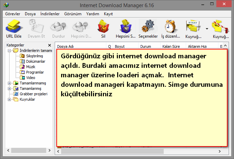Open the İndirilenler menu

point(50,14)
